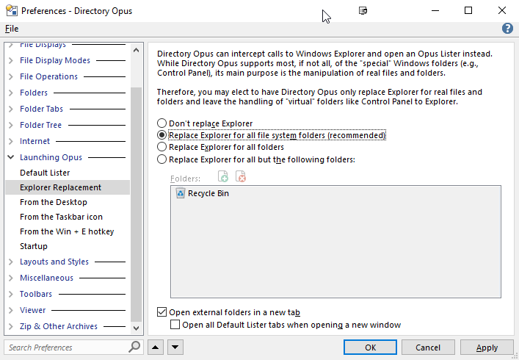Image resolution: width=519 pixels, height=360 pixels.
Task: Click the remove folder icon beside Folders
Action: click(x=241, y=176)
